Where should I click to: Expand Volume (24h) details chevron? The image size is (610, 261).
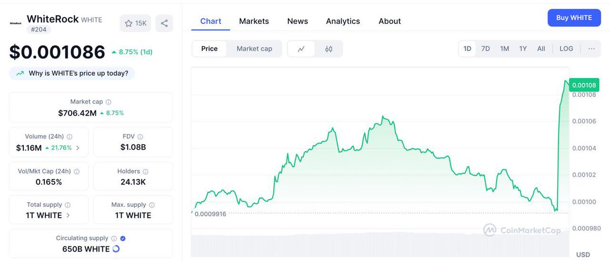(78, 148)
